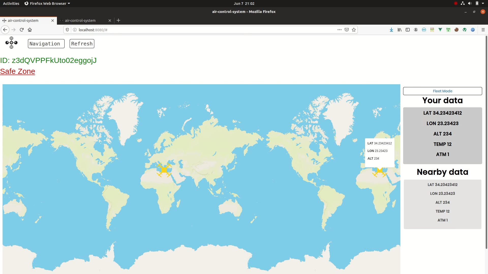
Task: Open Vue devtools extension icon
Action: tap(440, 30)
